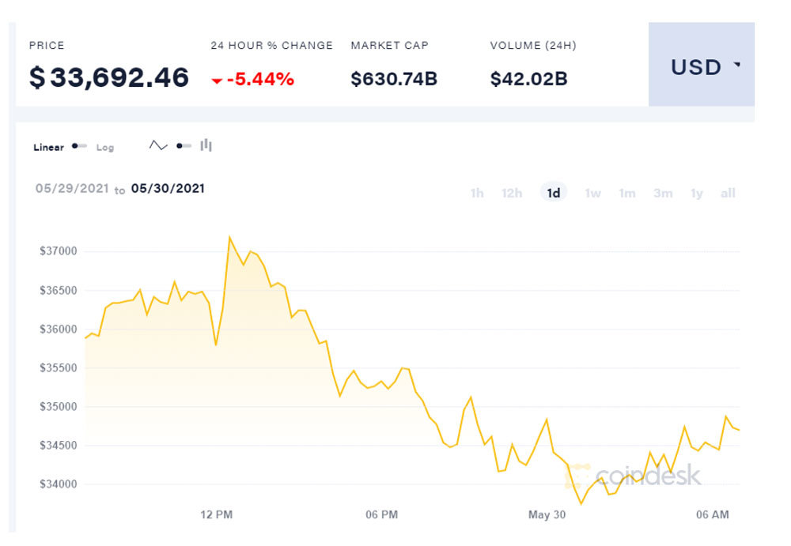
Task: Click the 05/29/2021 start date
Action: pos(71,189)
